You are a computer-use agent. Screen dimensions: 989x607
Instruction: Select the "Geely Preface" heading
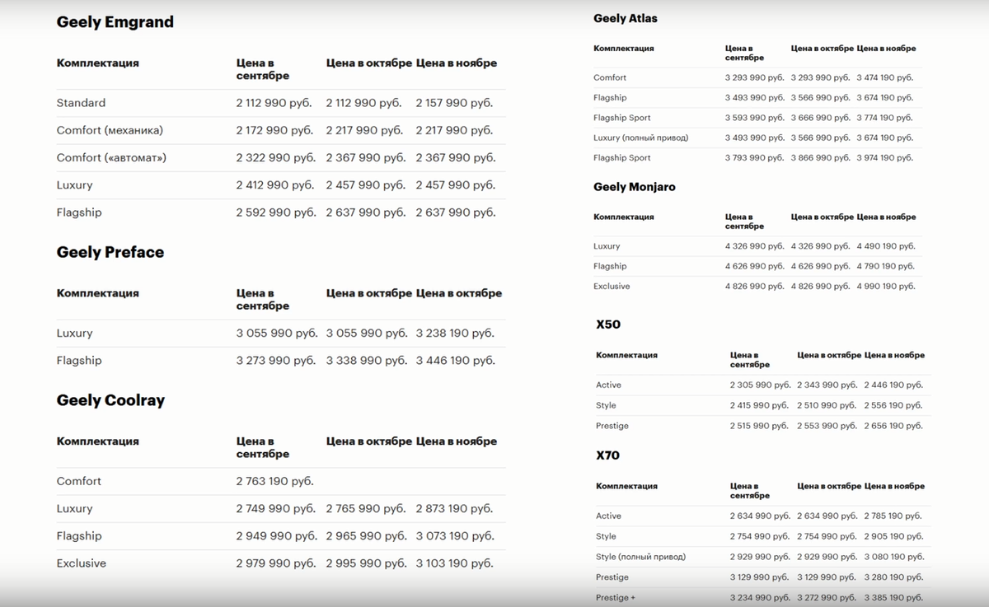click(110, 252)
